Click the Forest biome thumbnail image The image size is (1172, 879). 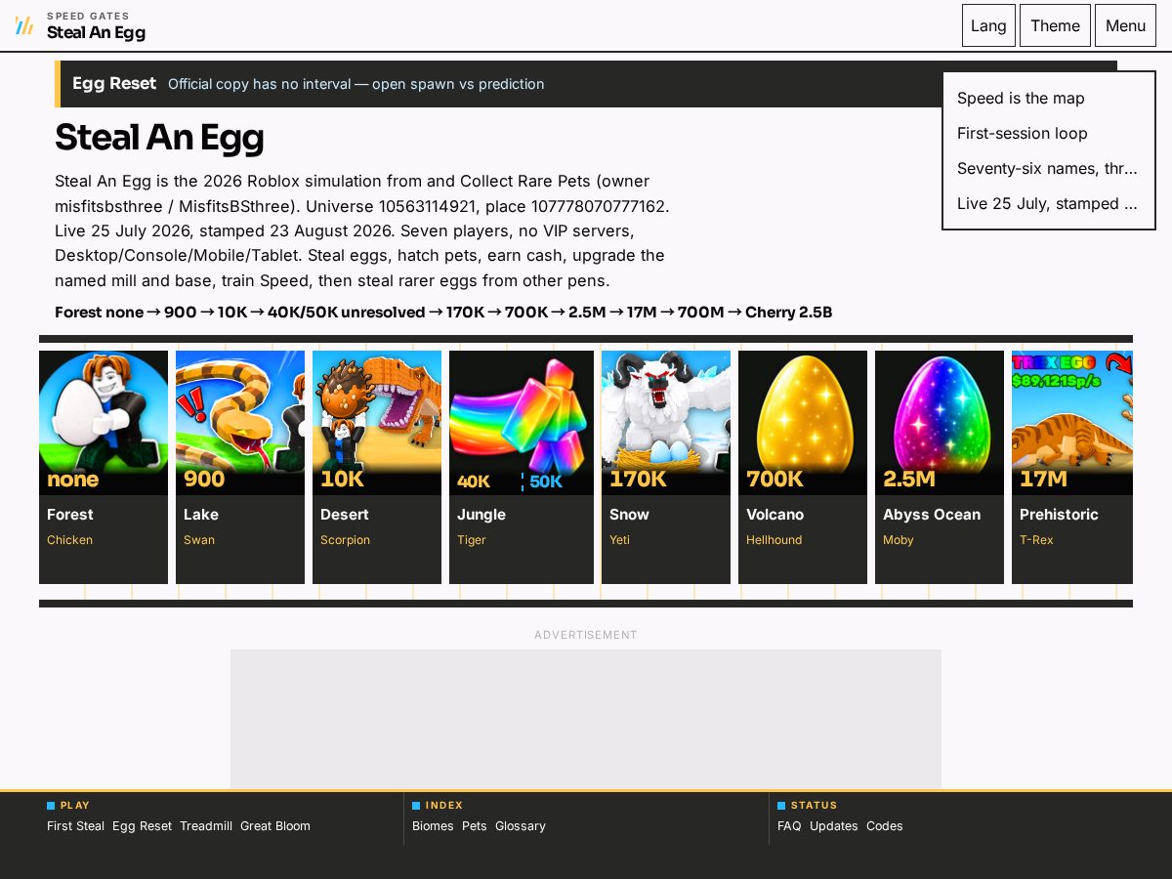tap(104, 422)
